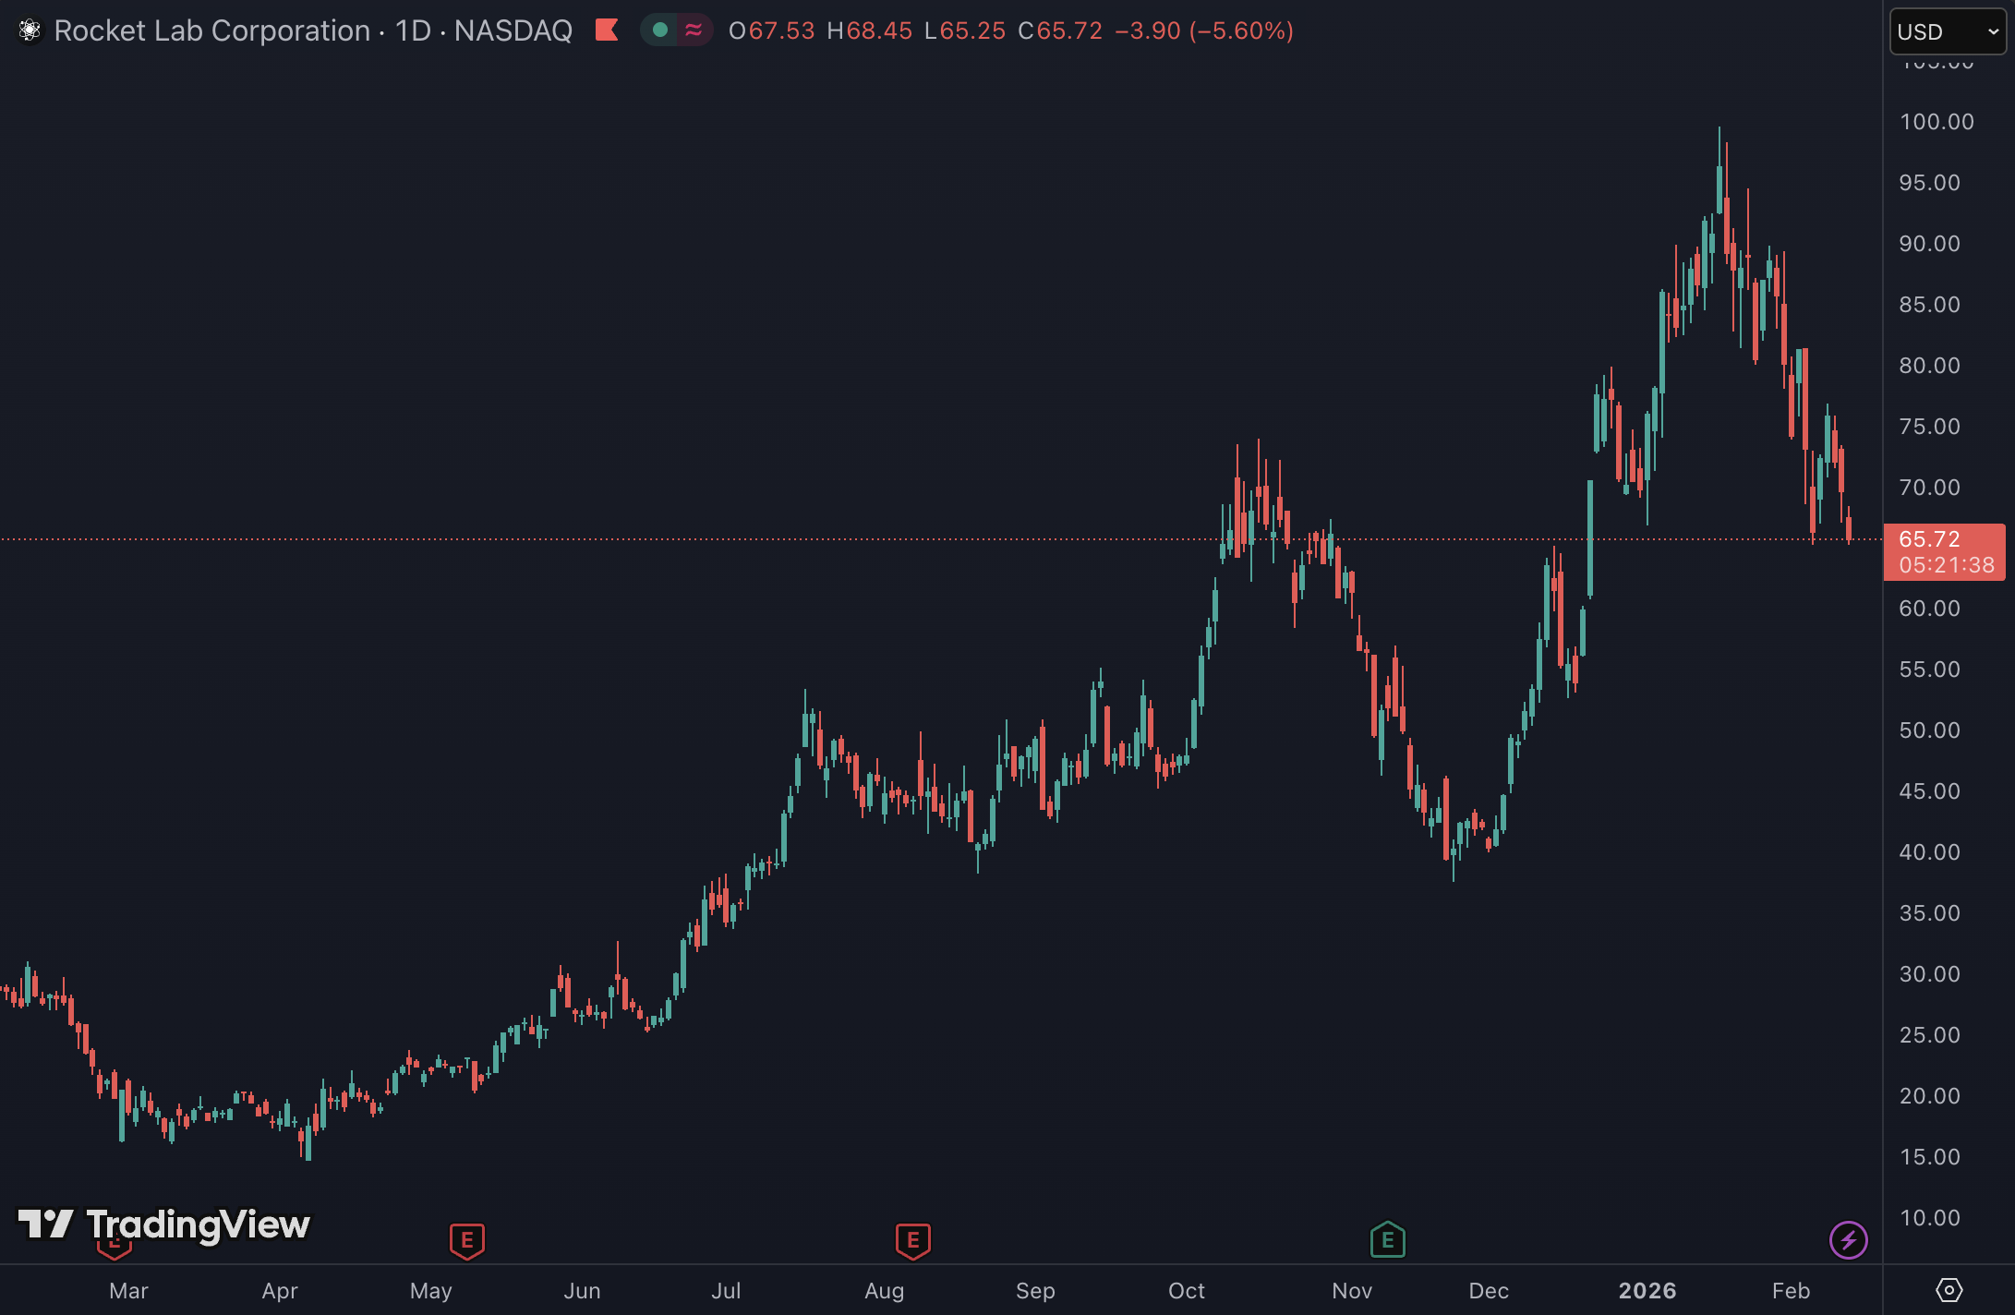Click the Feb label on time axis
The height and width of the screenshot is (1315, 2015).
[1792, 1291]
